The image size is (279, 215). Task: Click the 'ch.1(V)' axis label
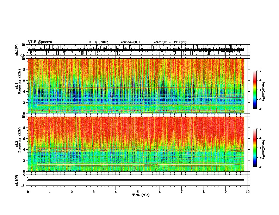click(x=17, y=50)
